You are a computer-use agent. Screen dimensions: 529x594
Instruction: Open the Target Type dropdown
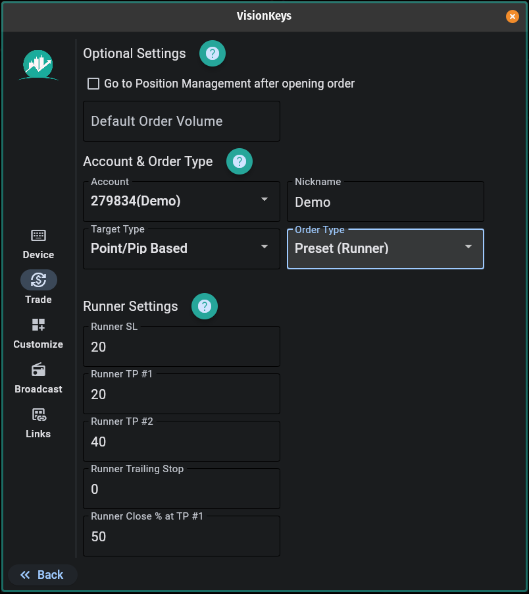tap(182, 249)
